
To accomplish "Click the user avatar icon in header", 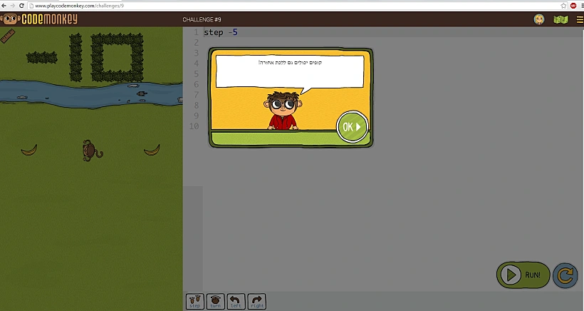I will click(x=539, y=19).
